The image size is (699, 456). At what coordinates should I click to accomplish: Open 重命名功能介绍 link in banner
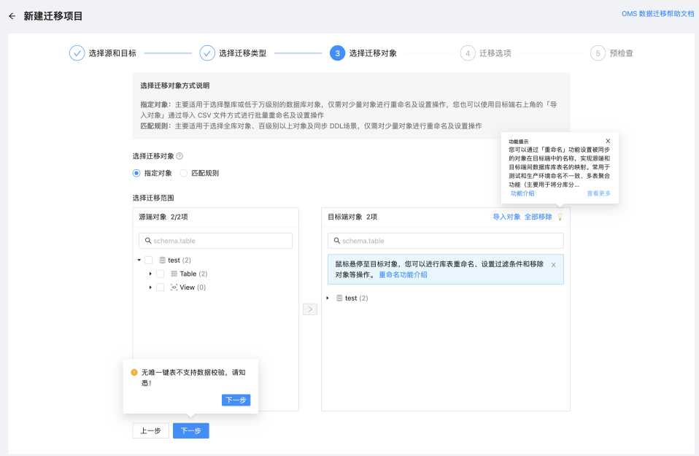click(x=403, y=274)
